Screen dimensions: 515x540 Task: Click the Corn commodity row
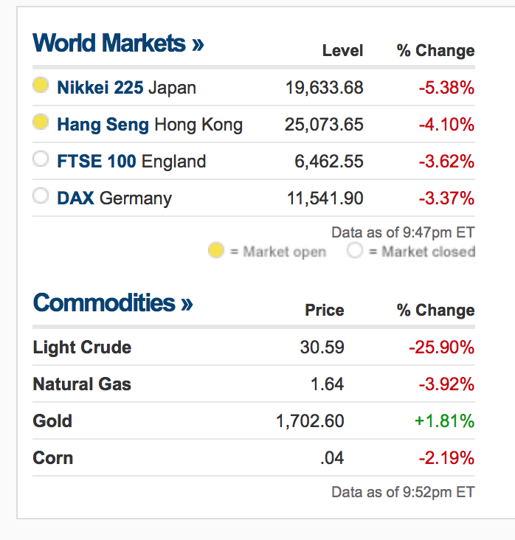53,458
